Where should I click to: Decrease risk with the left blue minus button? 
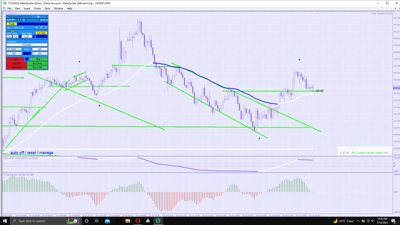[20, 36]
